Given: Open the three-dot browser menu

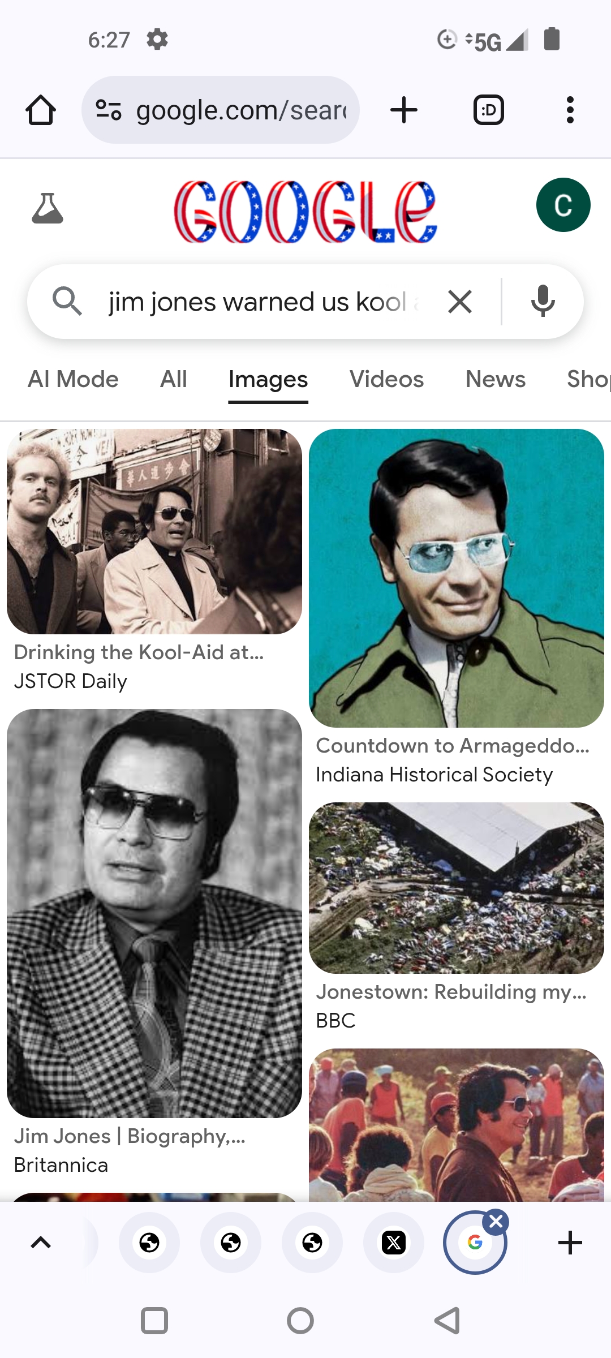Looking at the screenshot, I should [x=570, y=110].
